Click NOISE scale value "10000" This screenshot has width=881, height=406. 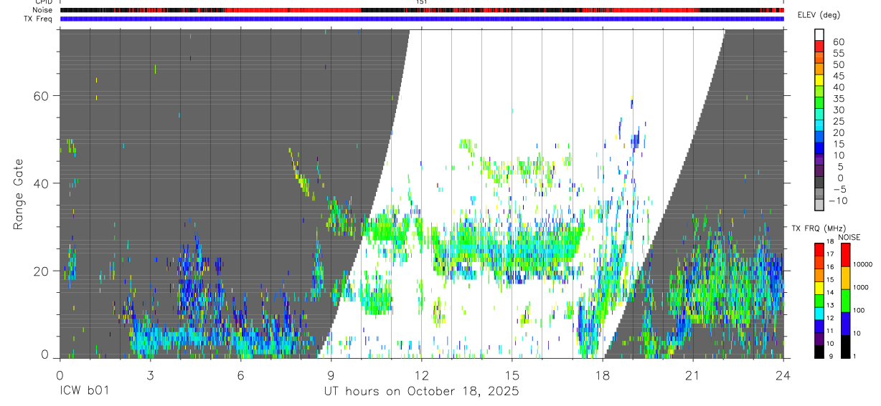pos(863,264)
